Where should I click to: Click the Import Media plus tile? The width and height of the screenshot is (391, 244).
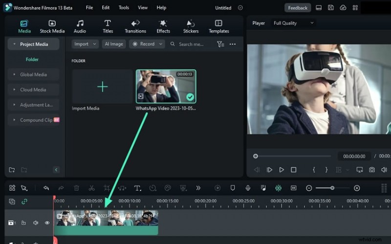[102, 87]
